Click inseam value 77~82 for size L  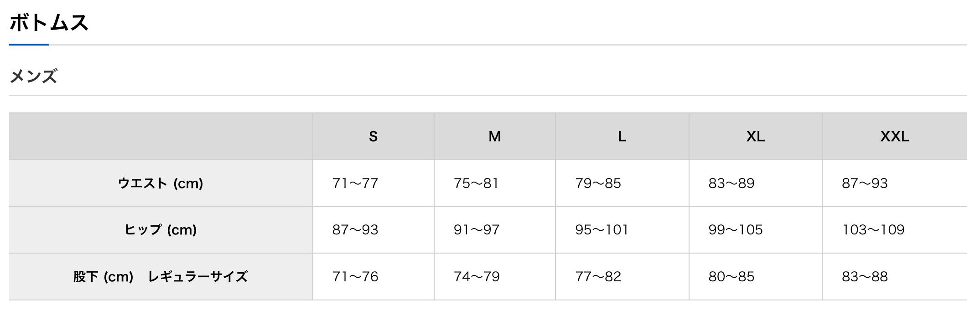tap(598, 277)
